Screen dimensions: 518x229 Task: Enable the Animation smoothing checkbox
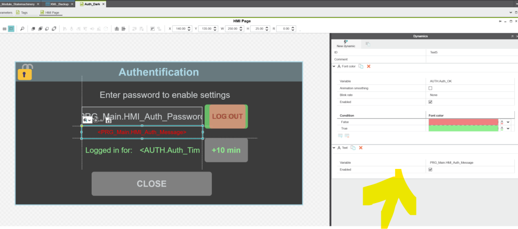430,88
